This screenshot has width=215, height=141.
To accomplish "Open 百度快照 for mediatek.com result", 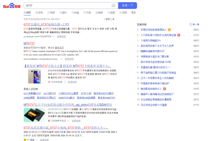I will (69, 59).
